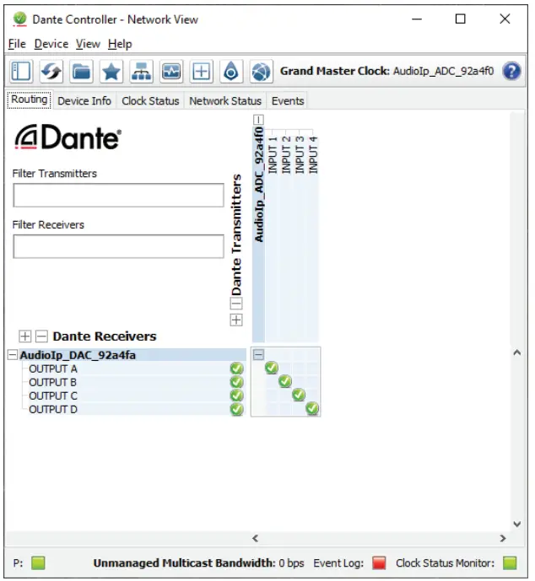Switch to the Events tab

pyautogui.click(x=288, y=101)
